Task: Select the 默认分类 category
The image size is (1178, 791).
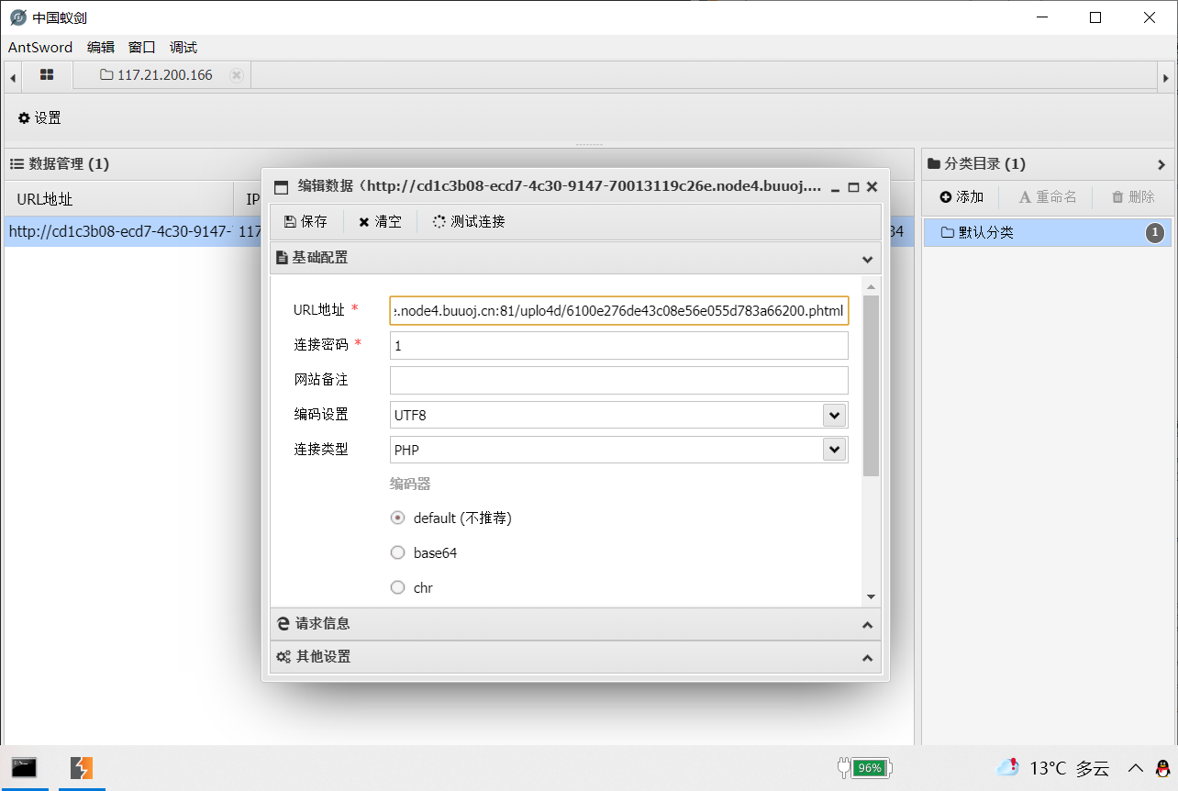Action: pos(1047,233)
